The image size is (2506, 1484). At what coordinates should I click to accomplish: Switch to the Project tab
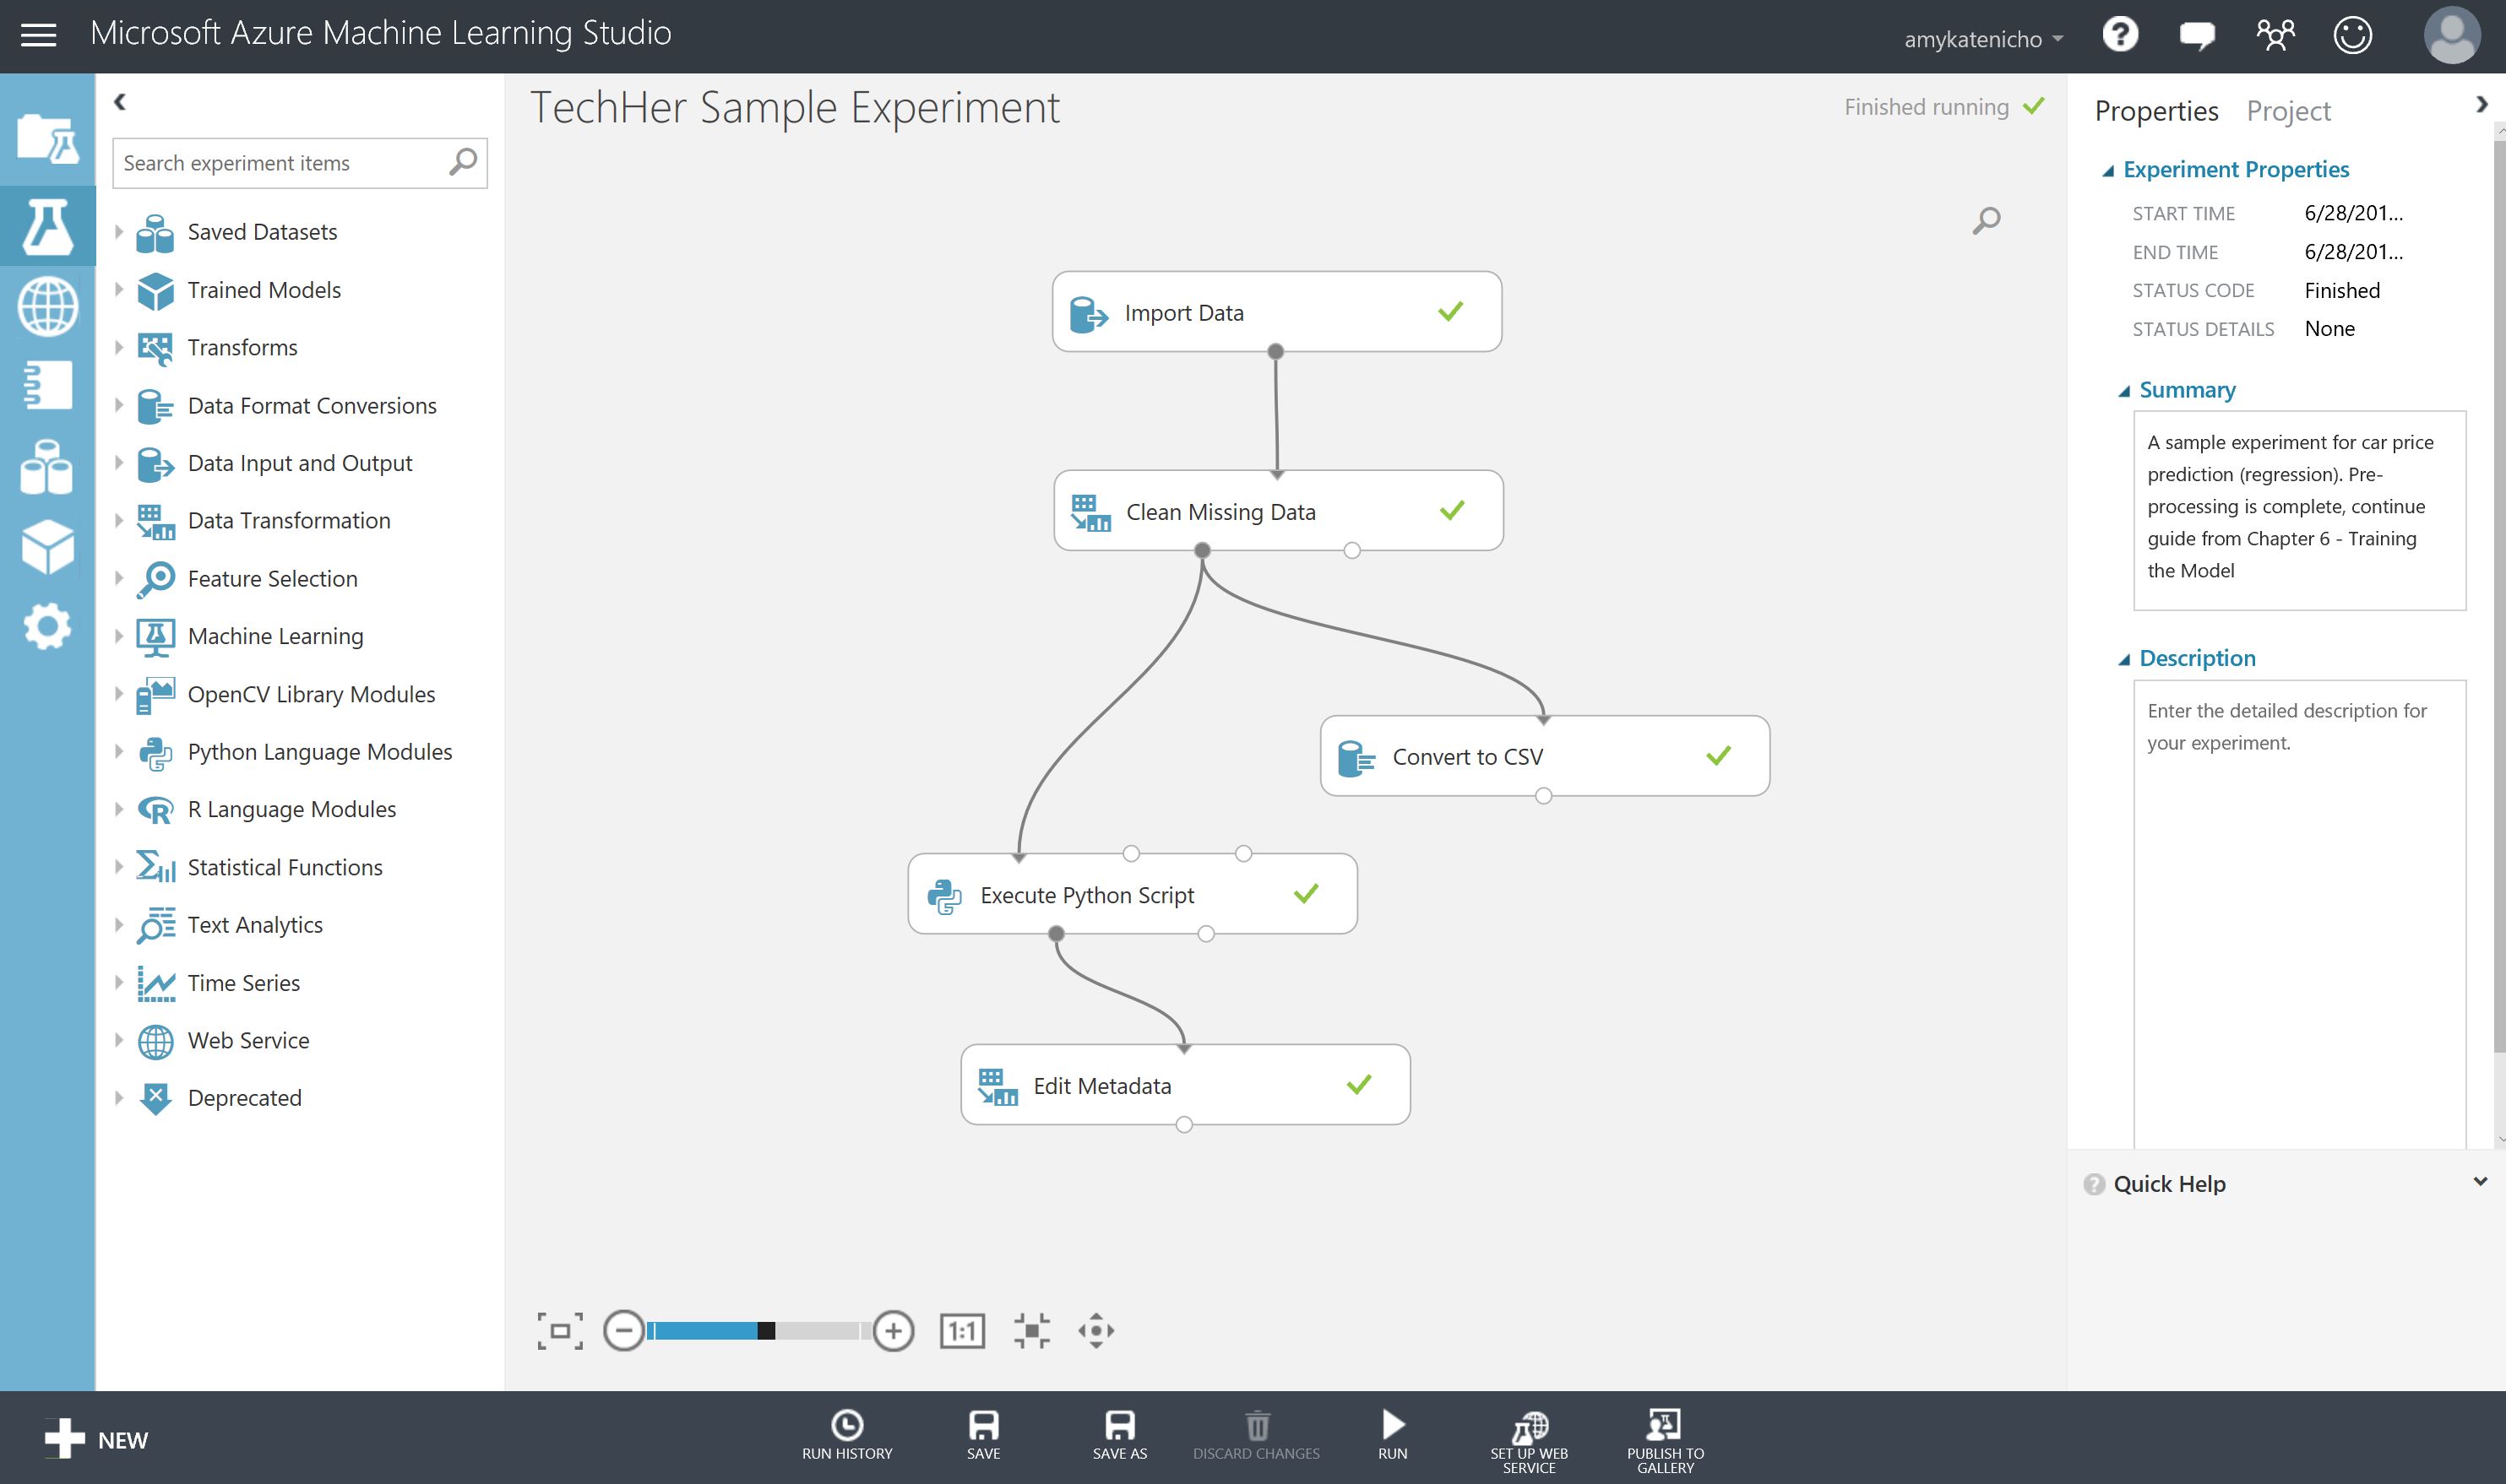click(2288, 111)
